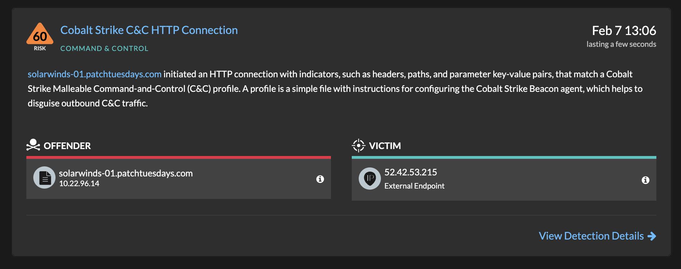
Task: Click the 'lasting a few seconds' duration text
Action: [621, 44]
